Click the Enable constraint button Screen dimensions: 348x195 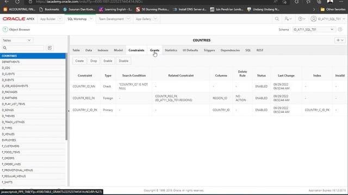tap(108, 61)
